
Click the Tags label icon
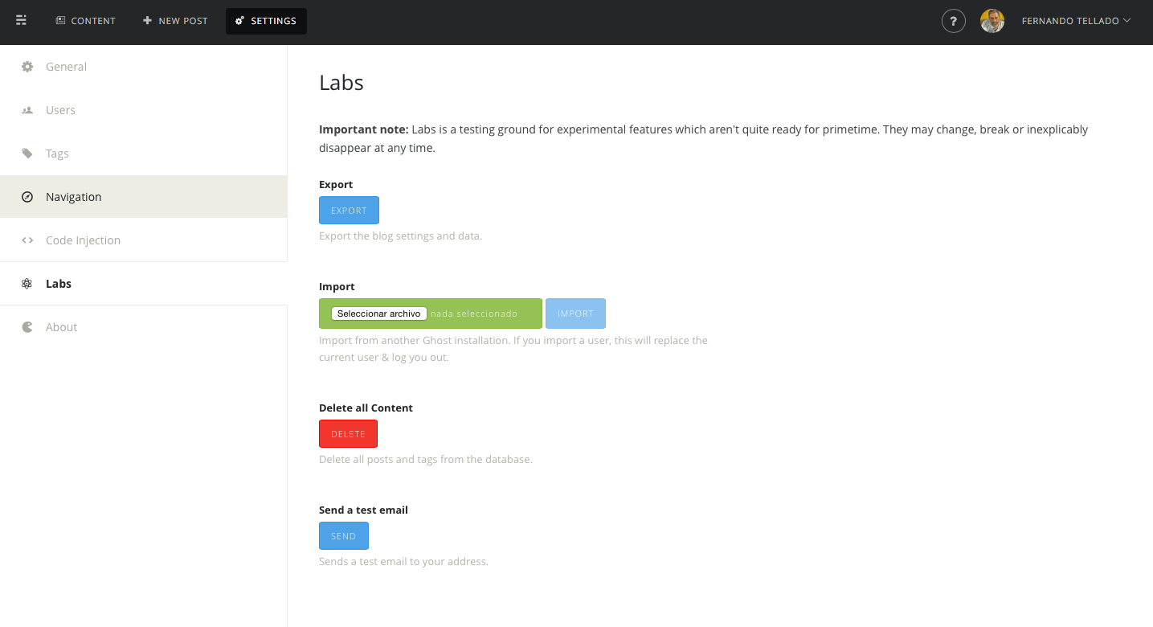[27, 154]
